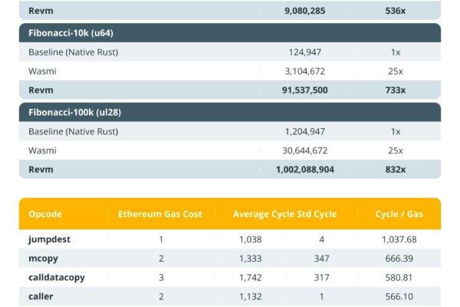Click mcopy average cycle 1,333

point(250,259)
